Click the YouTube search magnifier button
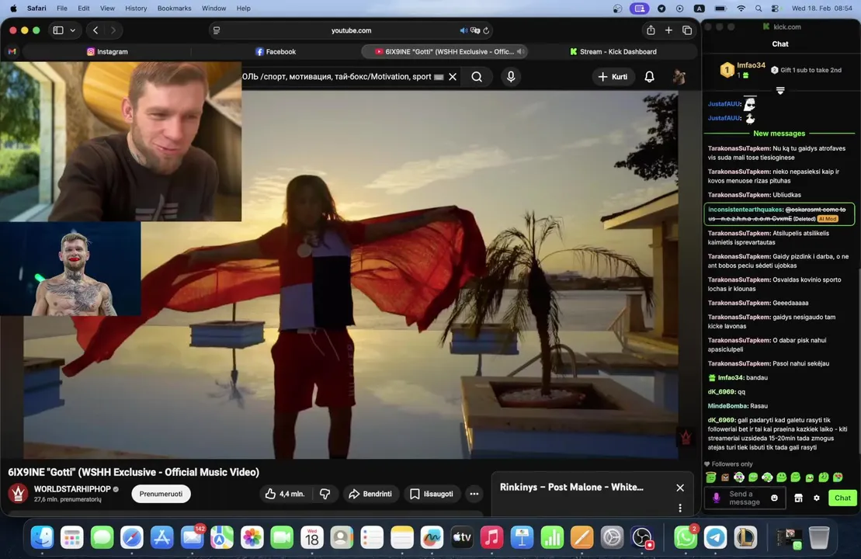This screenshot has height=559, width=861. point(477,77)
